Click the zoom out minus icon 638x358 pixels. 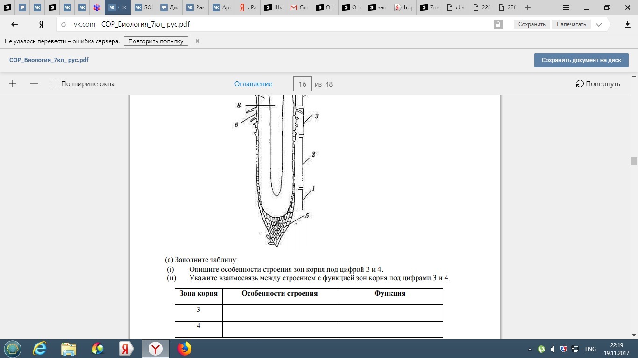pyautogui.click(x=34, y=84)
